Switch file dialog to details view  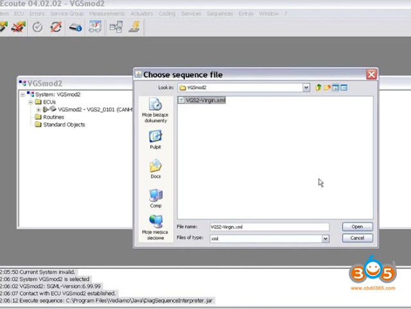tap(344, 87)
